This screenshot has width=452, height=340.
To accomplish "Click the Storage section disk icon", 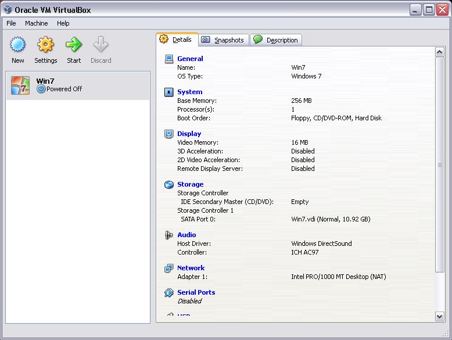I will tap(168, 184).
